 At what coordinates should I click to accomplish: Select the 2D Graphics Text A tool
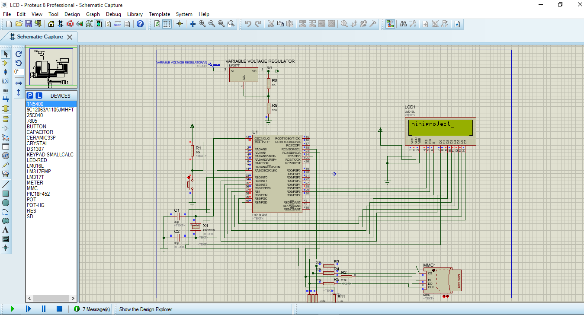[x=6, y=230]
